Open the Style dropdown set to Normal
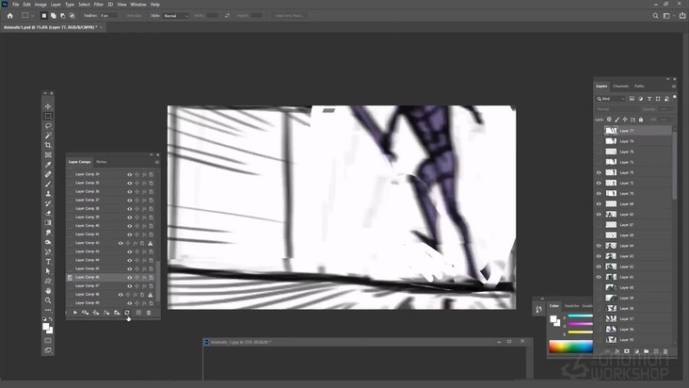Viewport: 689px width, 388px height. pos(175,16)
